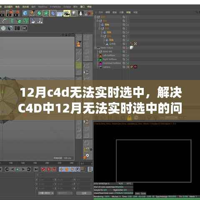
Task: Open the RealFlow menu
Action: point(42,7)
